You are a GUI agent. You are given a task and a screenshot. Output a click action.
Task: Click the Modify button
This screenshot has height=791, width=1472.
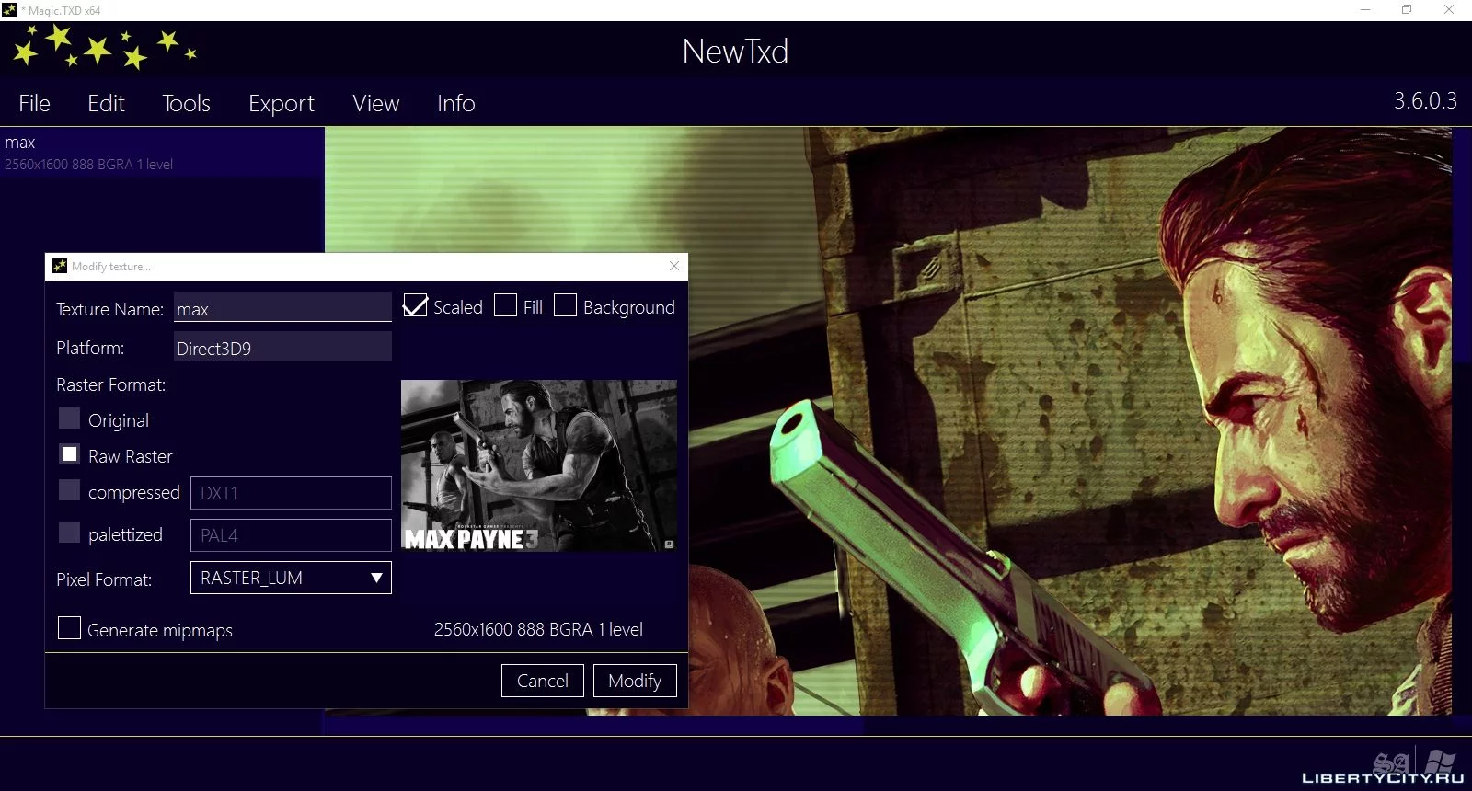coord(635,681)
